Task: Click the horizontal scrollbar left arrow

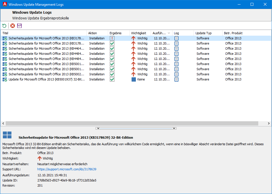Action: tap(3, 124)
